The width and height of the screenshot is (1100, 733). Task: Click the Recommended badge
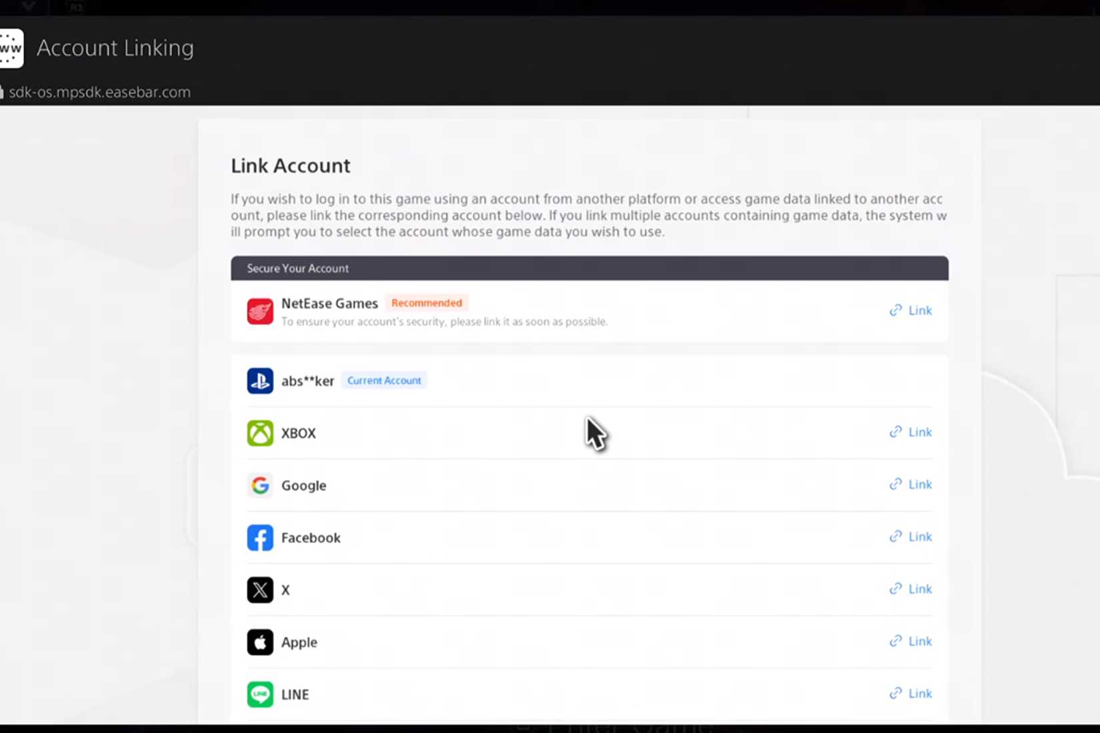(427, 303)
